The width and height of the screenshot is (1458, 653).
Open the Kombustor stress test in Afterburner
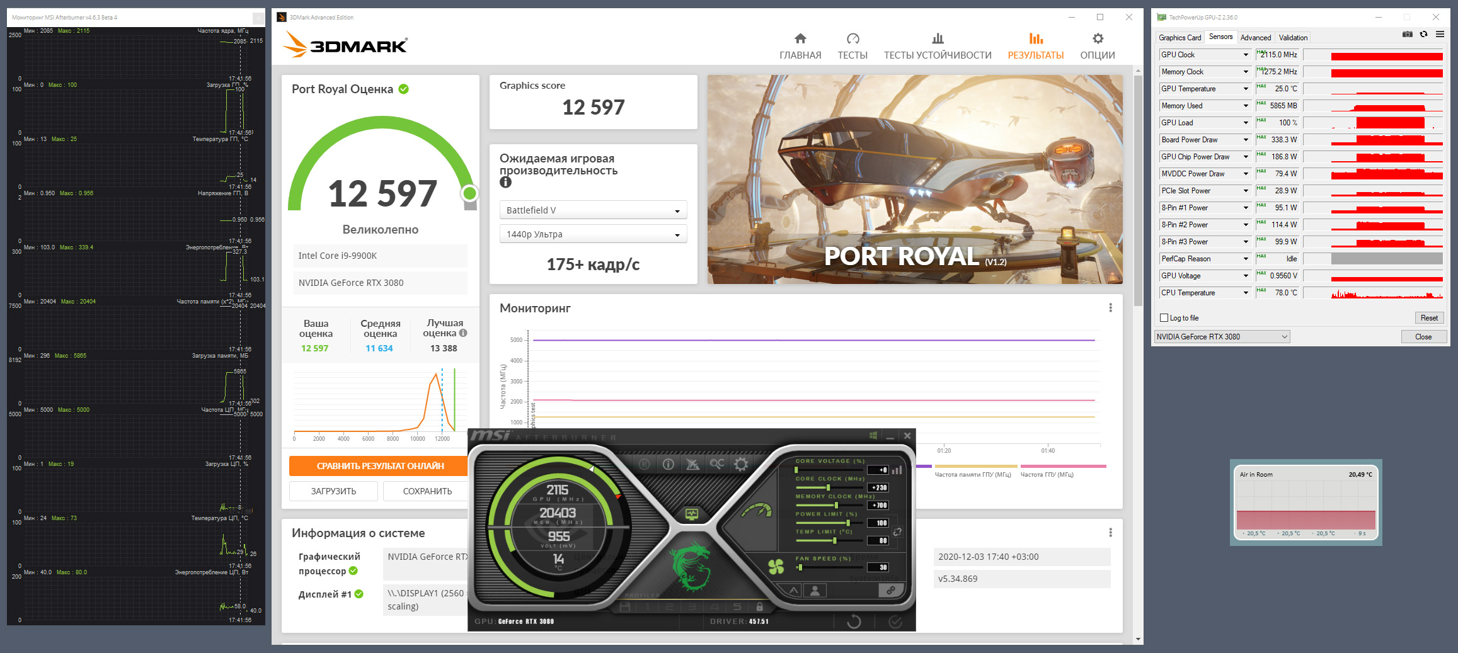[x=645, y=465]
